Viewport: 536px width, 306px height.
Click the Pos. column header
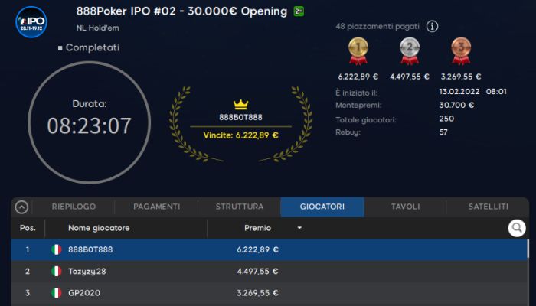(x=28, y=228)
